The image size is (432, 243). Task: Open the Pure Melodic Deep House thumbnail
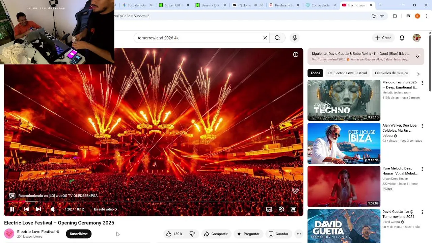344,186
